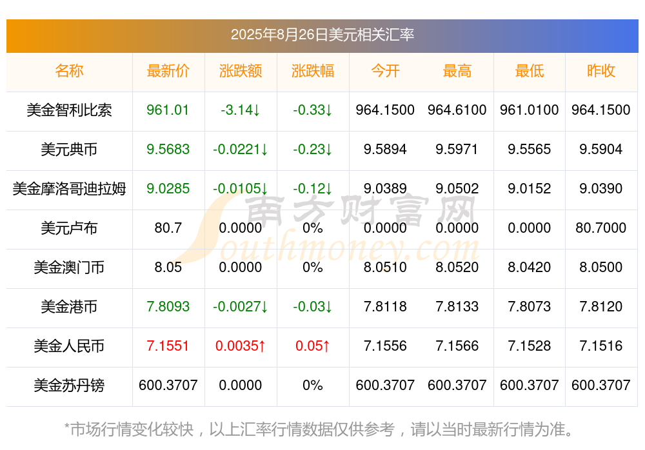Select the 最低 column header
The width and height of the screenshot is (645, 450).
(x=530, y=71)
